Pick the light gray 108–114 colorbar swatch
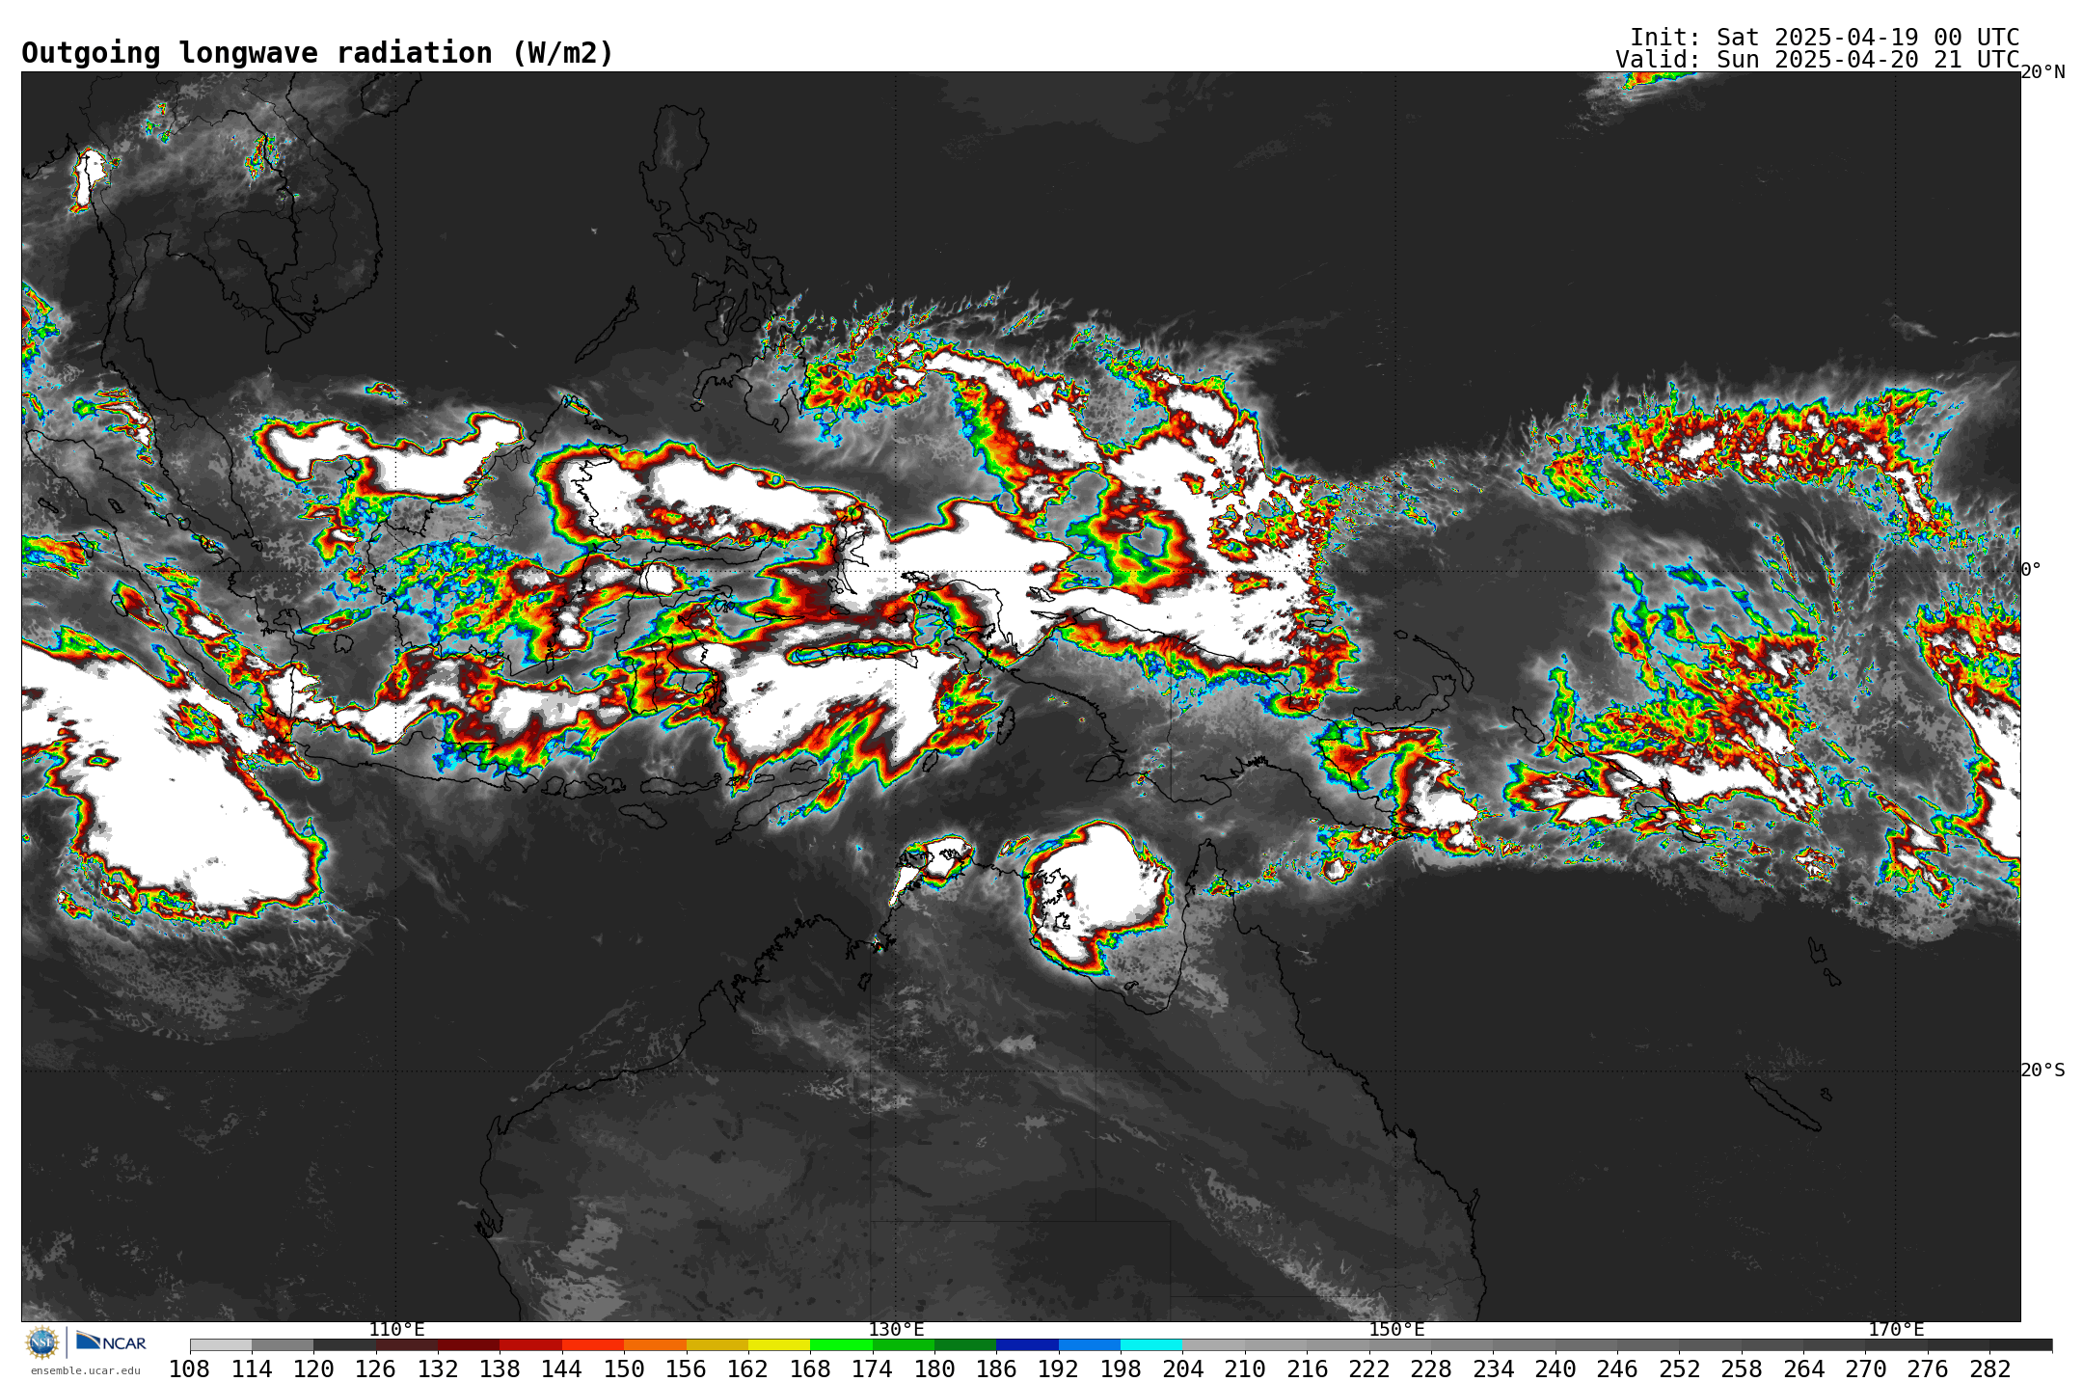 (x=221, y=1344)
